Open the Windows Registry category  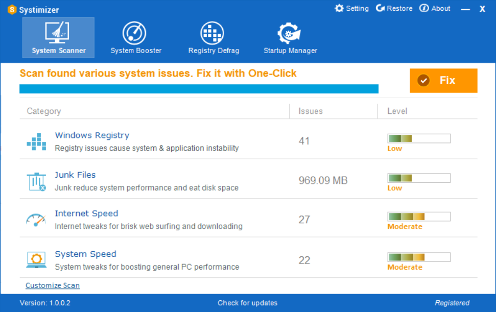coord(92,135)
